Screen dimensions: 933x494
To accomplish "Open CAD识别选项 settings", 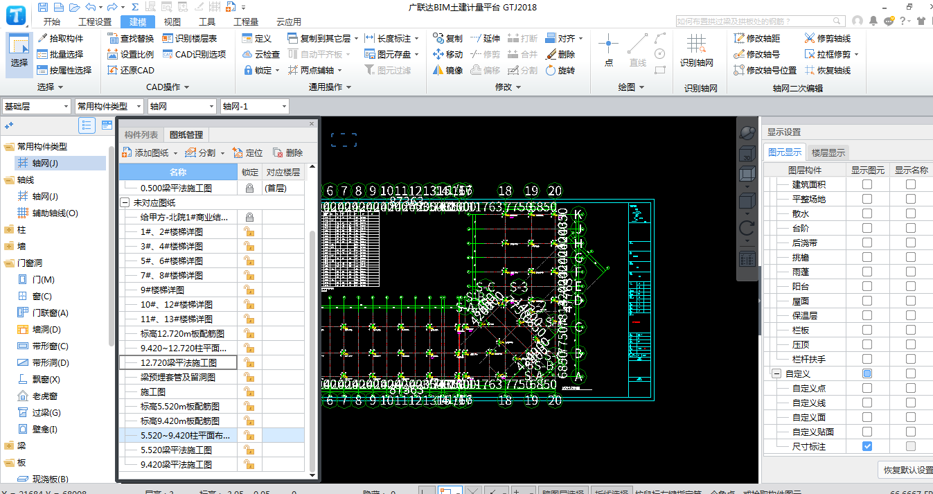I will coord(195,54).
